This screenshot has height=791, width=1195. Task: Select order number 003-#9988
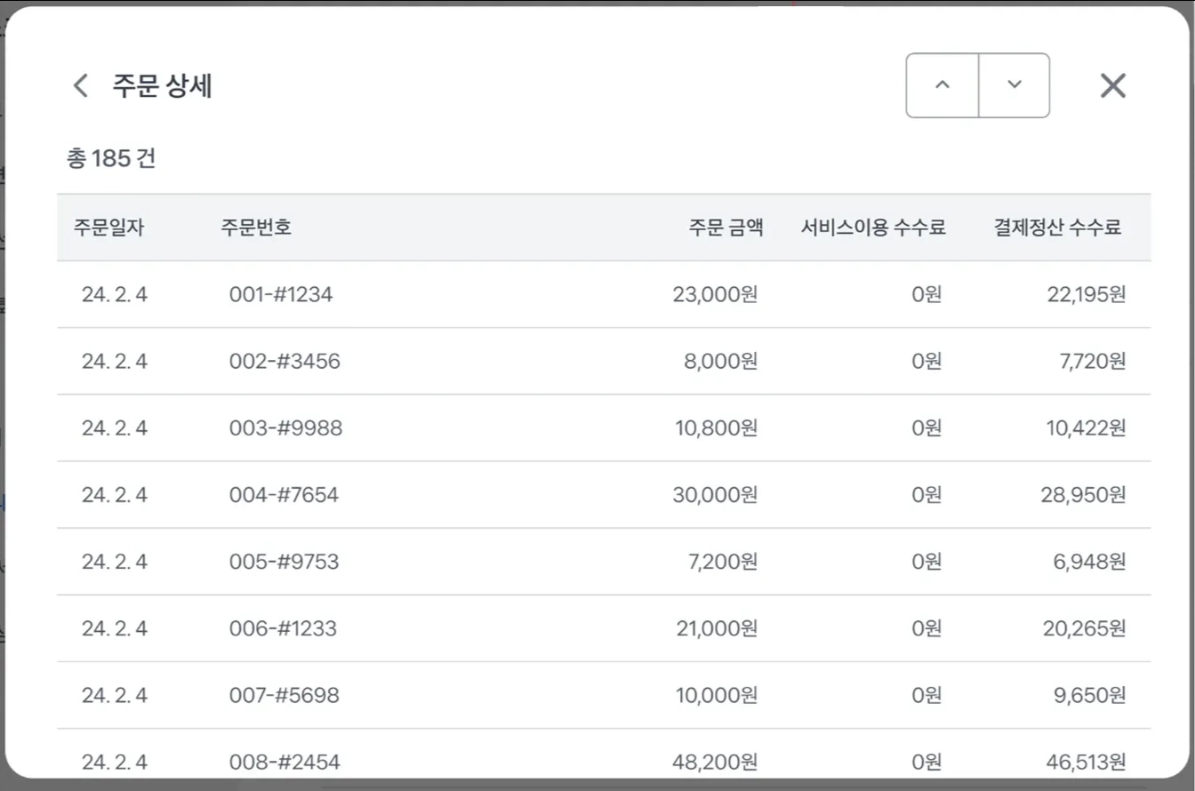(285, 428)
